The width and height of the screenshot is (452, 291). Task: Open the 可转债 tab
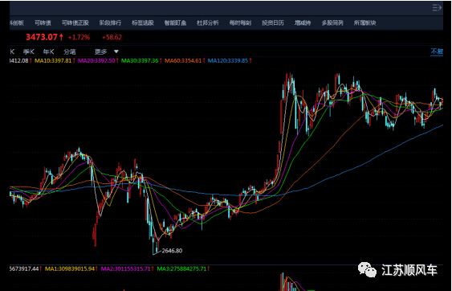pyautogui.click(x=43, y=23)
